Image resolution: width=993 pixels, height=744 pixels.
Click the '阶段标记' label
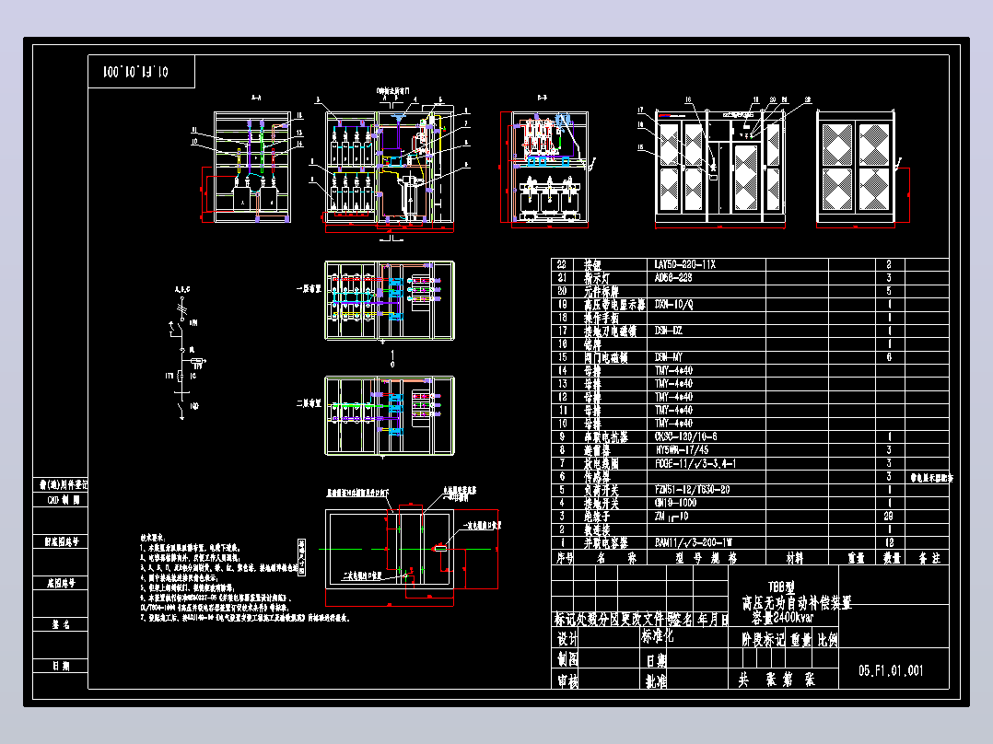pos(763,640)
